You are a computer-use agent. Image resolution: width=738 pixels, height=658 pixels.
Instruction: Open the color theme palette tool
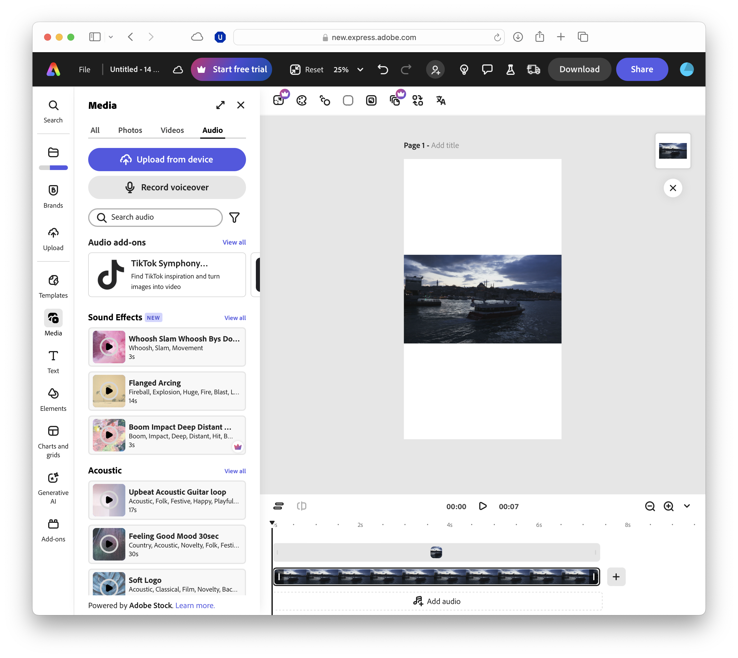click(301, 100)
